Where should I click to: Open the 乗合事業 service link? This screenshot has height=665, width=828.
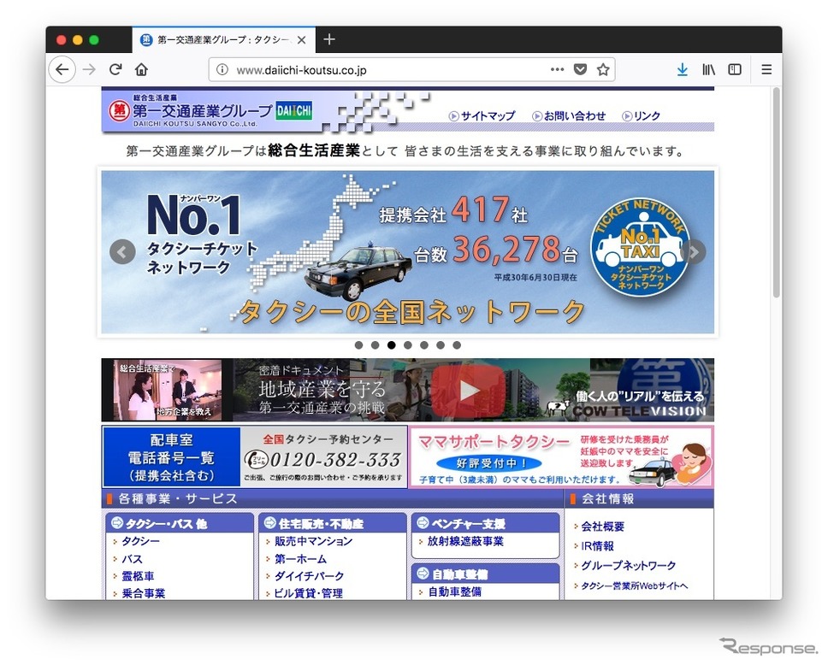coord(144,593)
